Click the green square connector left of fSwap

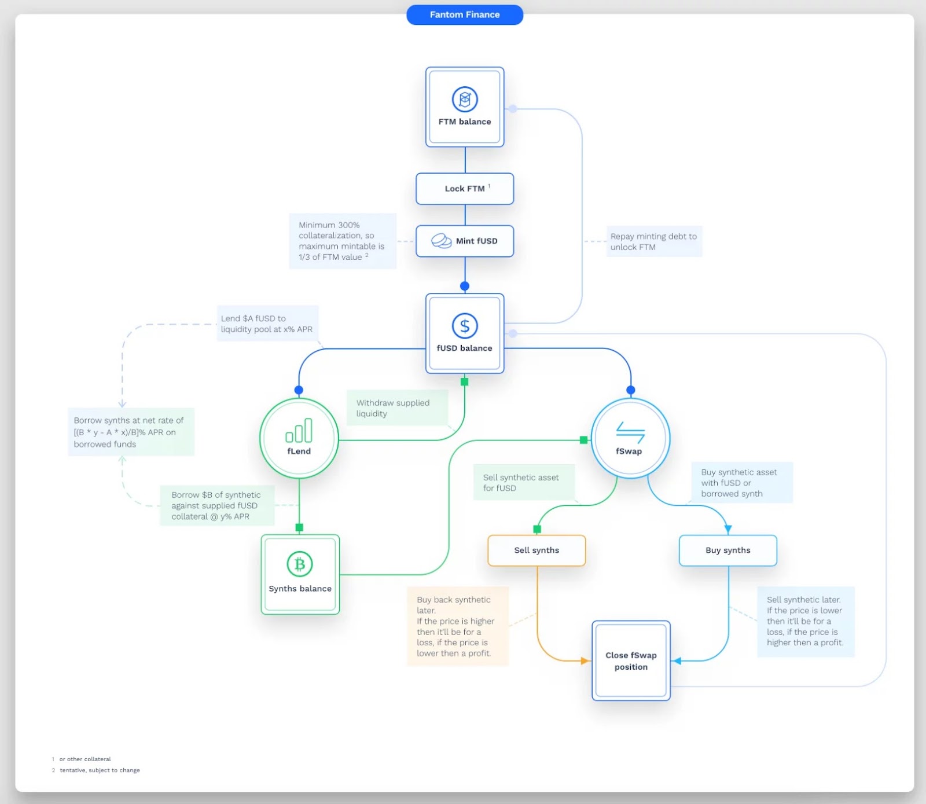coord(583,440)
